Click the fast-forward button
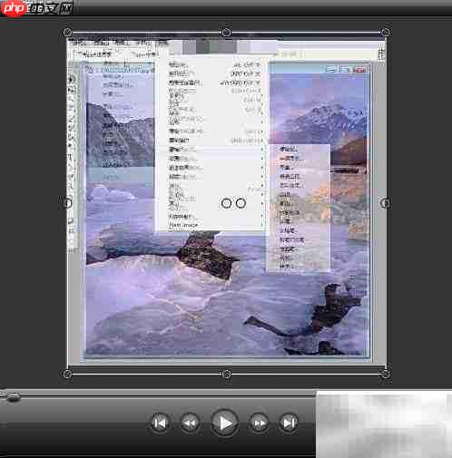452x458 pixels. coord(259,423)
